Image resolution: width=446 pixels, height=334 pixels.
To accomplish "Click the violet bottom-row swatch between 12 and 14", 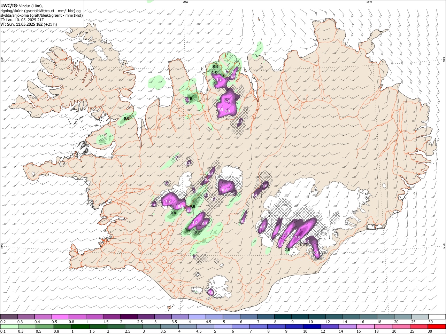I will point(329,327).
